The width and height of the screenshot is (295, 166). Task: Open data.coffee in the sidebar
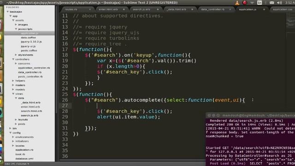(28, 38)
